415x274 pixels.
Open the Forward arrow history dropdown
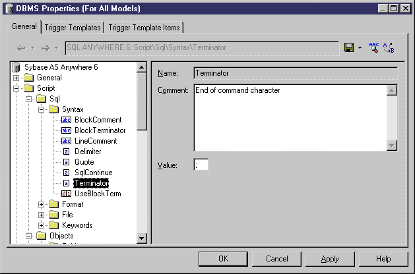coord(56,48)
